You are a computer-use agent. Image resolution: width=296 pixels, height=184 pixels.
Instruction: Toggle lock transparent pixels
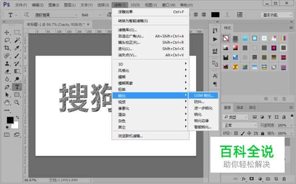236,133
